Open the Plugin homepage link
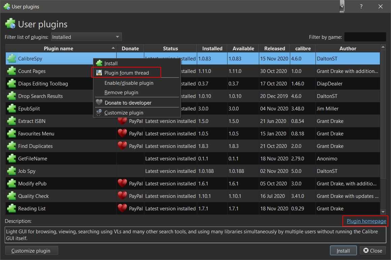This screenshot has width=391, height=260. [366, 221]
